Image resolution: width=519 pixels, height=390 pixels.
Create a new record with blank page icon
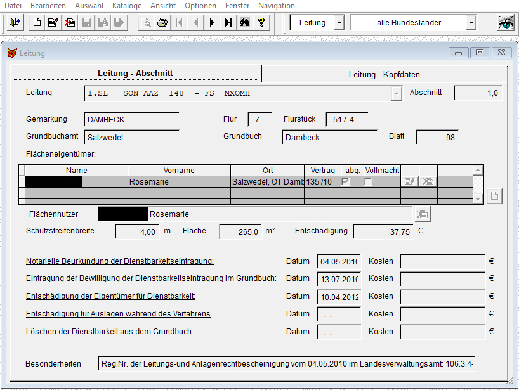(x=37, y=22)
